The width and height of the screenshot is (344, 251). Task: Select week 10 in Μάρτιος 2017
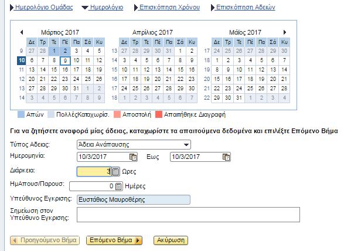tap(22, 60)
